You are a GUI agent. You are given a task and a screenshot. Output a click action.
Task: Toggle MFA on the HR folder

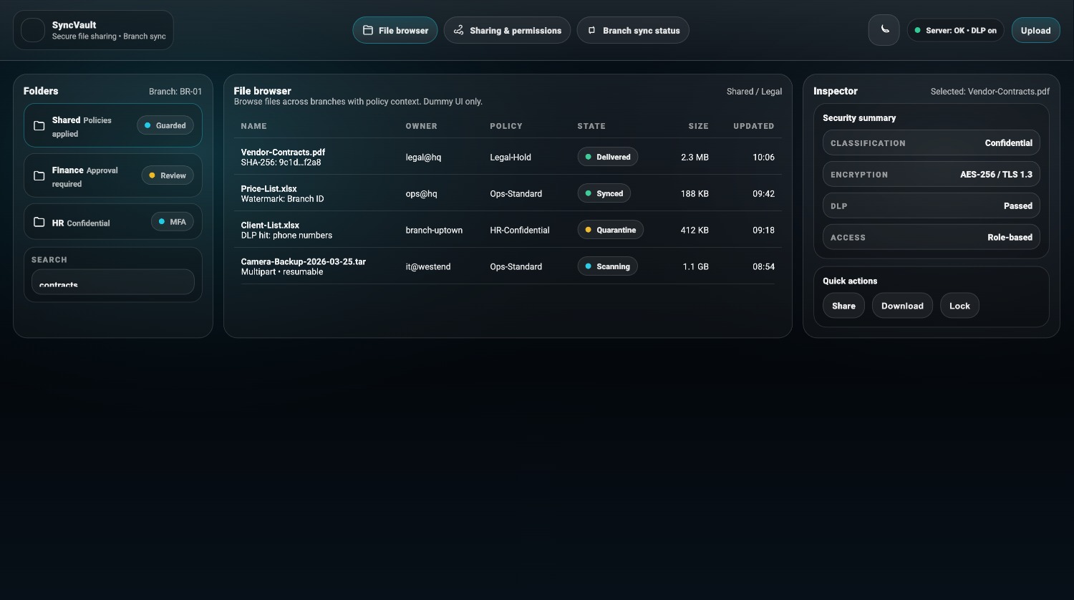pyautogui.click(x=172, y=221)
